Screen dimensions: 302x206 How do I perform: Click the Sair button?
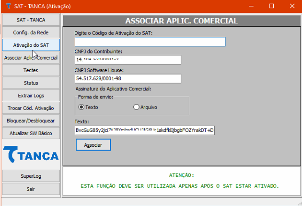pos(31,189)
